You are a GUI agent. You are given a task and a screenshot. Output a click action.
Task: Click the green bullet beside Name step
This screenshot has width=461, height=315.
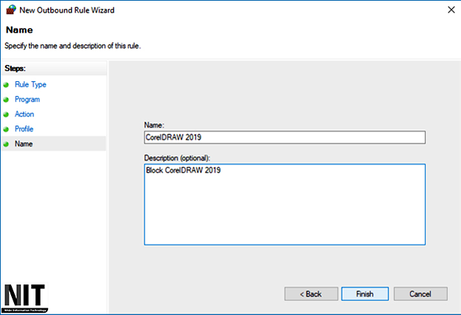(6, 144)
